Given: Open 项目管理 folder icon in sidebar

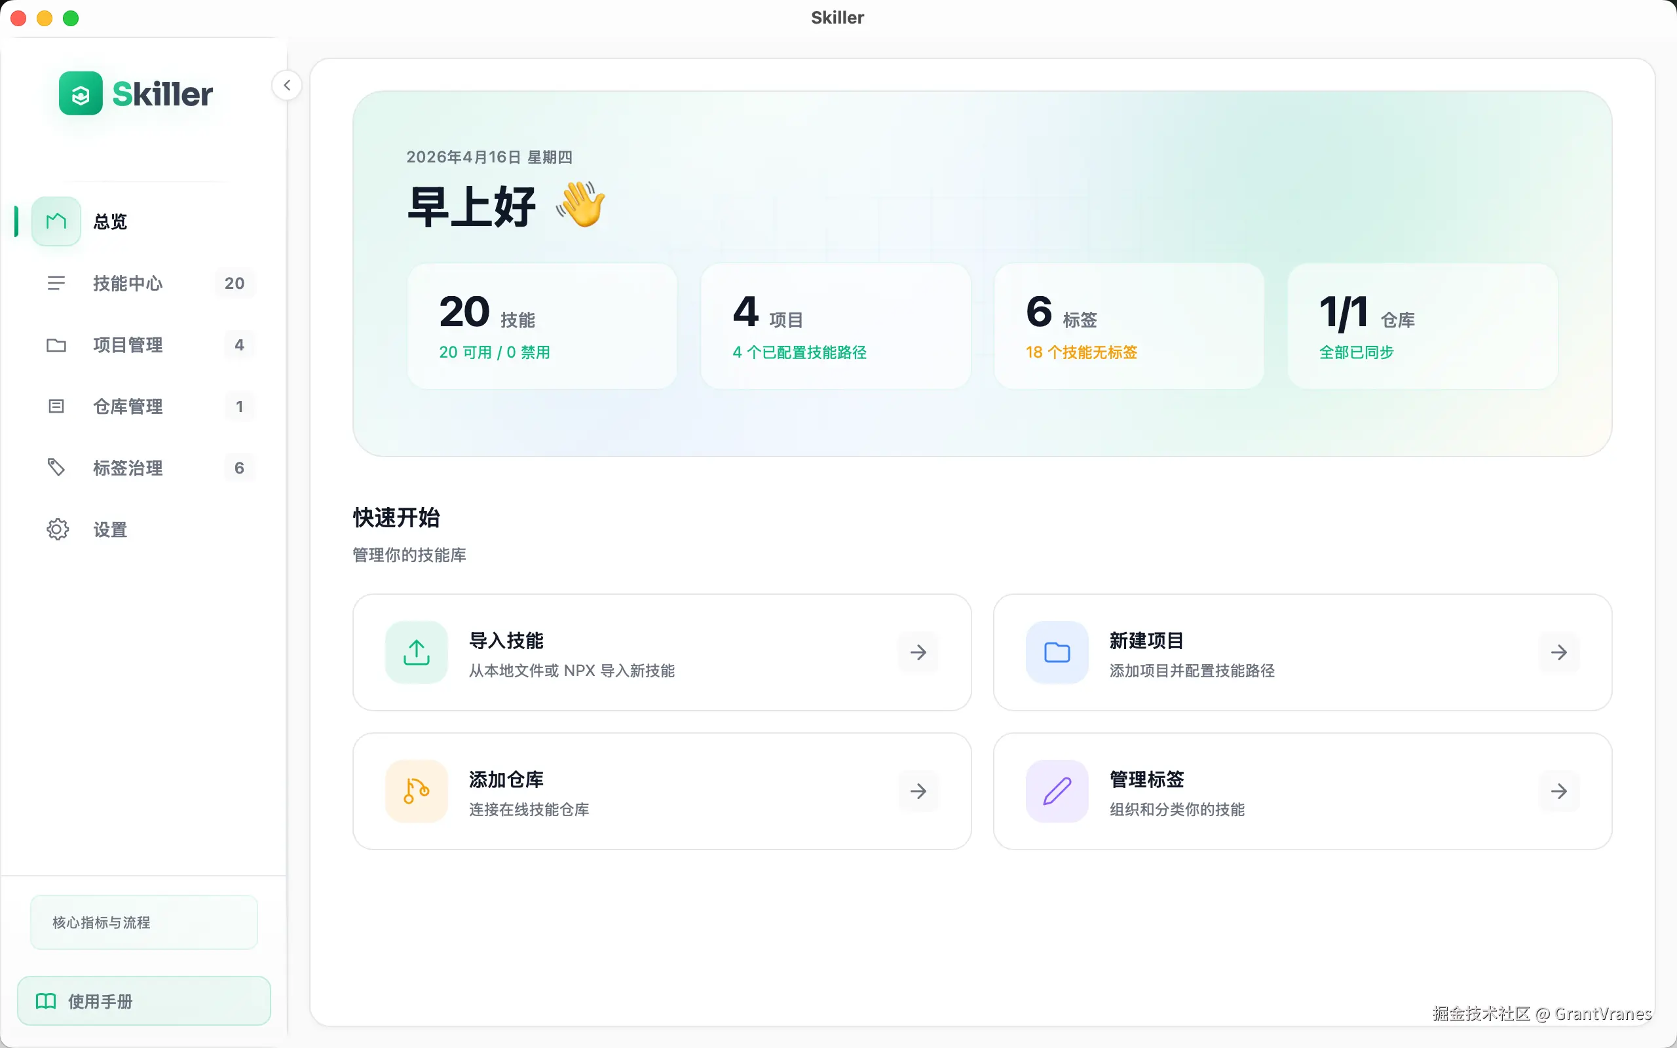Looking at the screenshot, I should click(x=56, y=345).
